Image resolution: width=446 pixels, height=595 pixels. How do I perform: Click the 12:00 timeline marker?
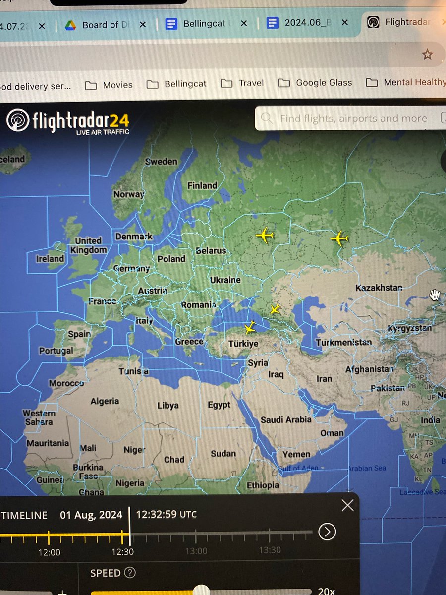[49, 551]
